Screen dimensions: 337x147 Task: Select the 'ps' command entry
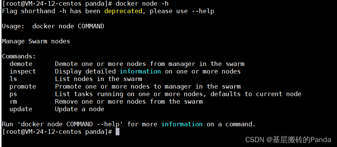click(13, 95)
